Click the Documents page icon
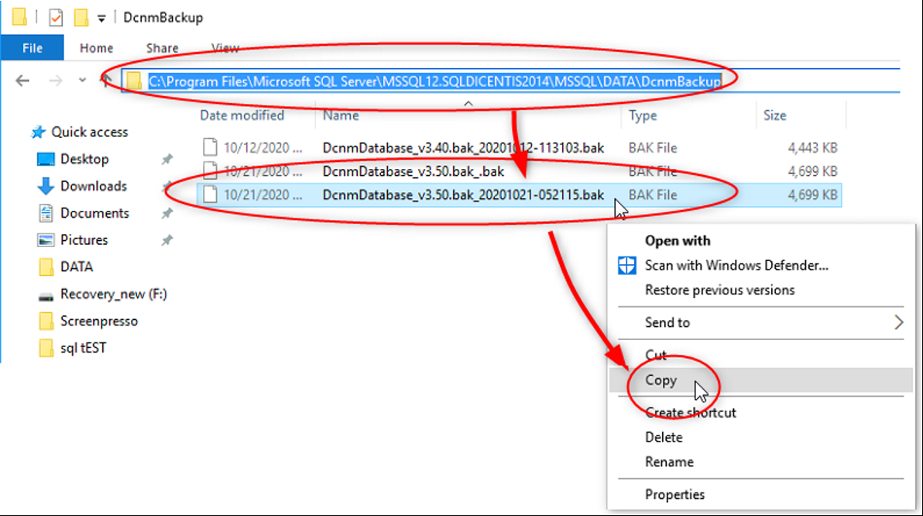This screenshot has width=923, height=516. (46, 213)
